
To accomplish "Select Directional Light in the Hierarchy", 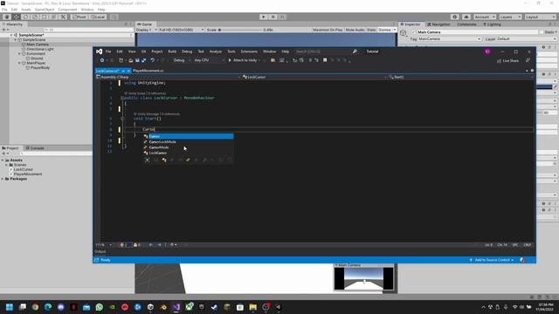I will [40, 49].
